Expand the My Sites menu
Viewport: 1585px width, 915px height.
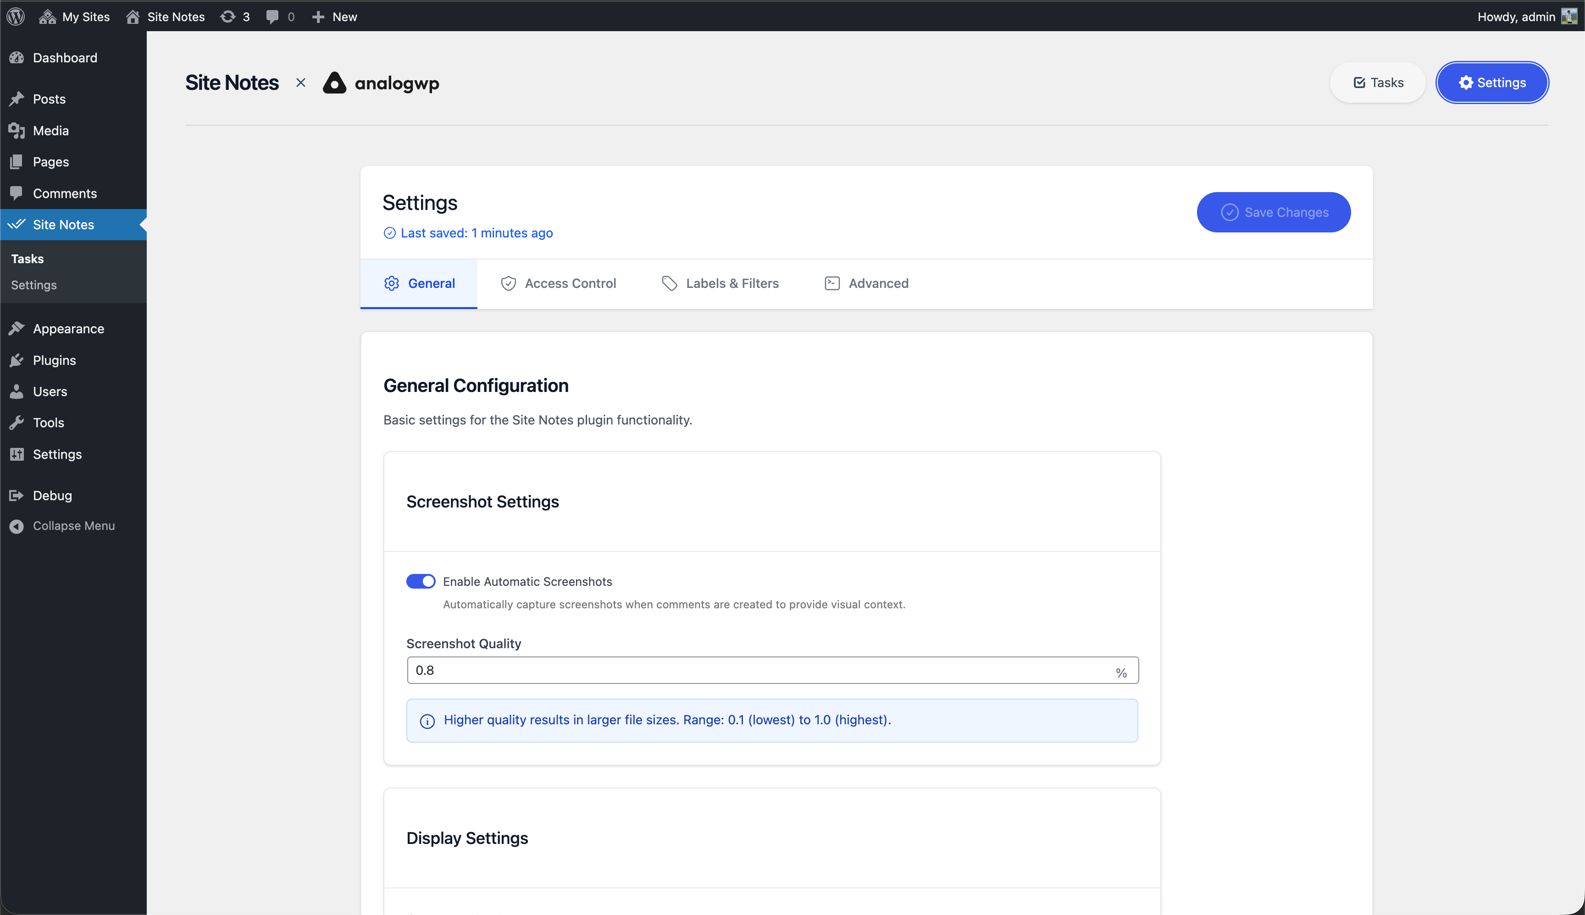point(74,17)
